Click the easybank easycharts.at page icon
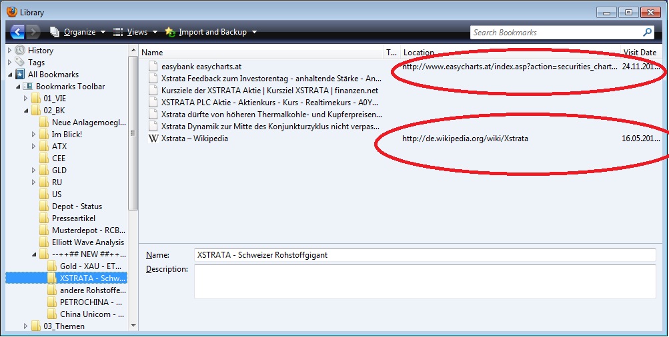The image size is (669, 337). pos(153,67)
